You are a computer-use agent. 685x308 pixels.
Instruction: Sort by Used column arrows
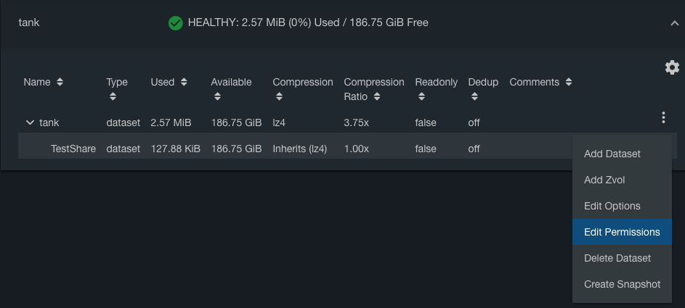184,83
